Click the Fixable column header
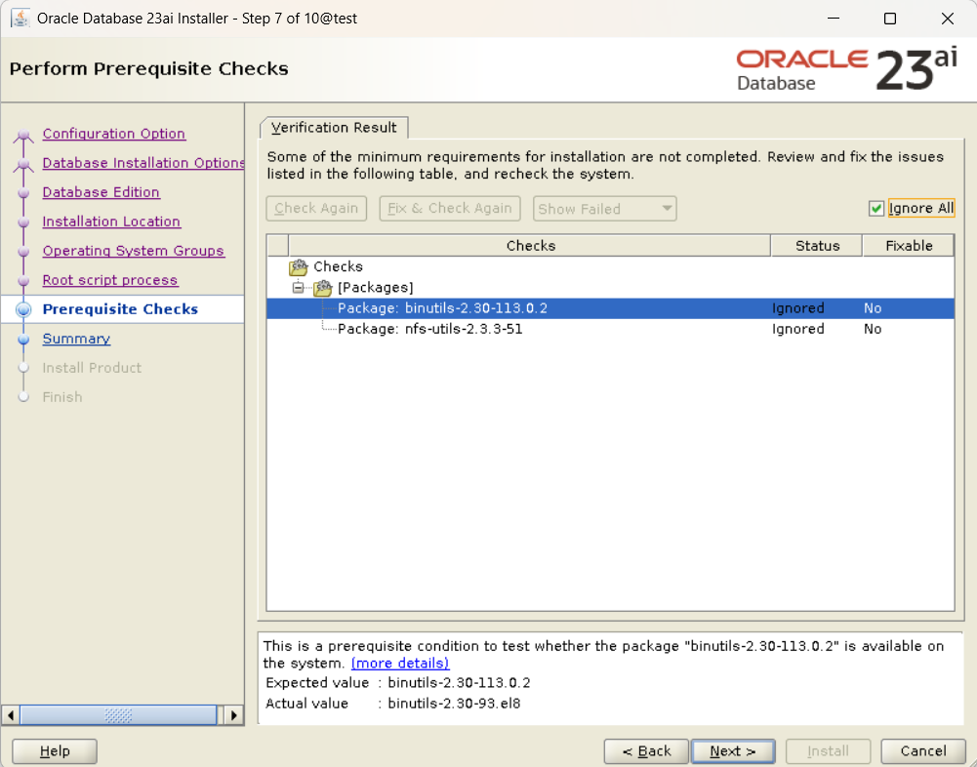Image resolution: width=977 pixels, height=767 pixels. pos(909,246)
